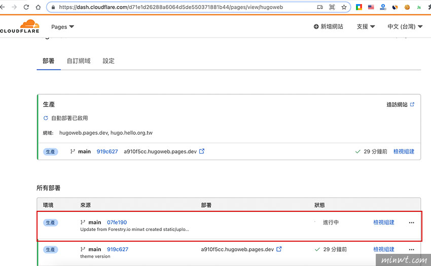Open the browser home page icon

click(x=38, y=7)
